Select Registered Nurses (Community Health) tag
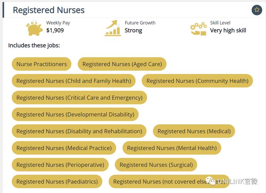This screenshot has width=266, height=193. click(197, 81)
